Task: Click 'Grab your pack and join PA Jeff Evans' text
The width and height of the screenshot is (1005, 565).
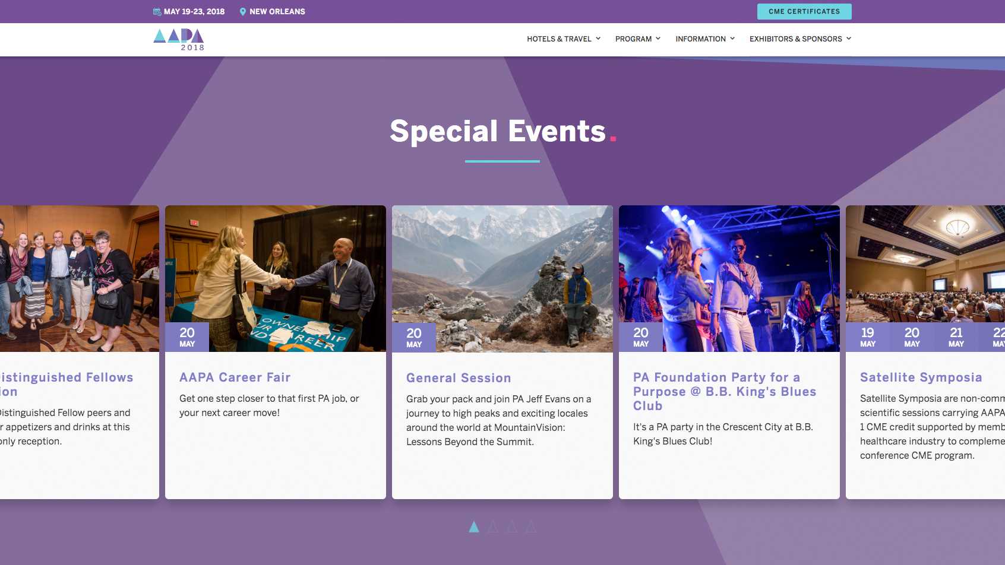Action: [x=499, y=420]
